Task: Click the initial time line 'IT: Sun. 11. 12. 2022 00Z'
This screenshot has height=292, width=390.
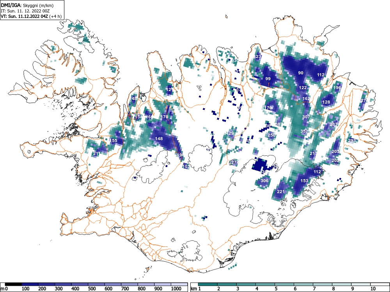Action: [x=25, y=11]
